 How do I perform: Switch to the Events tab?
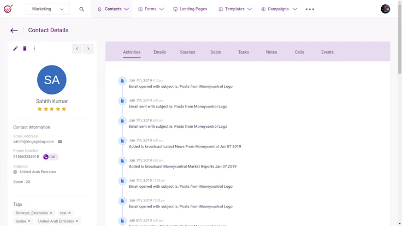point(327,52)
